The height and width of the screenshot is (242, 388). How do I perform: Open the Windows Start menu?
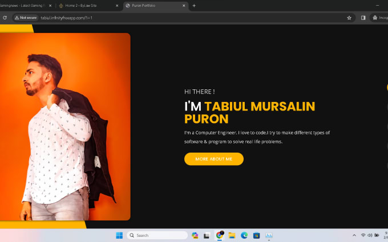(x=119, y=235)
